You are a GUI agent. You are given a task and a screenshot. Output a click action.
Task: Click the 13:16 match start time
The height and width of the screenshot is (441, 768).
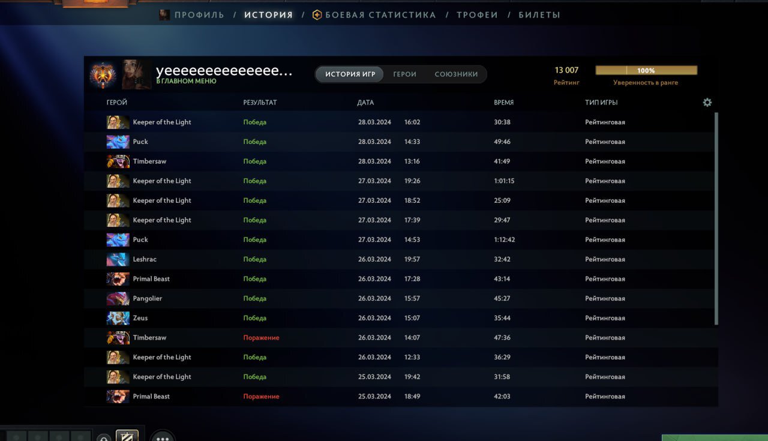point(412,161)
